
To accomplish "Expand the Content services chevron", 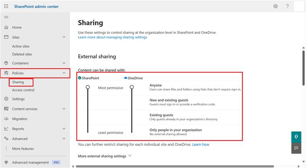I will click(x=64, y=109).
